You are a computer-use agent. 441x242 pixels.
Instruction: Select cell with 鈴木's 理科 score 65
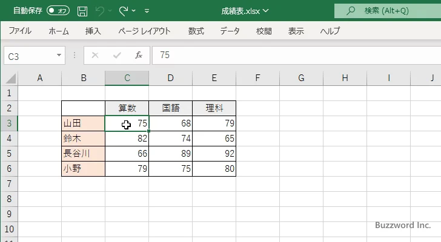point(214,139)
